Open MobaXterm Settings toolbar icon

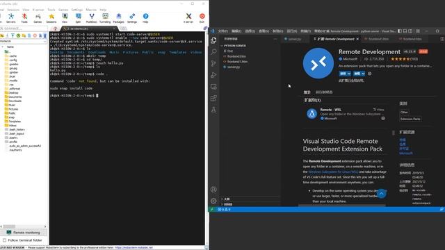click(132, 18)
